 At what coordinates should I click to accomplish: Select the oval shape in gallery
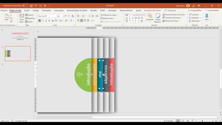coord(139,15)
